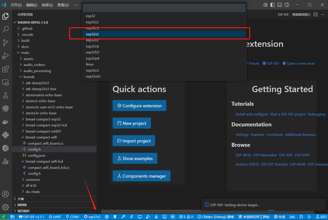Toggle the bottom panel layout button

280,5
